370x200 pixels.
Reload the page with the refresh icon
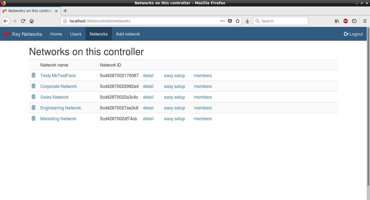point(23,21)
